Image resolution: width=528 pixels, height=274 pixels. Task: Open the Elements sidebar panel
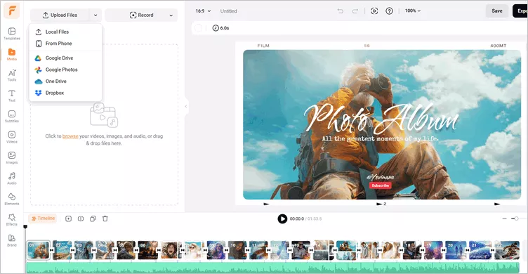click(12, 199)
